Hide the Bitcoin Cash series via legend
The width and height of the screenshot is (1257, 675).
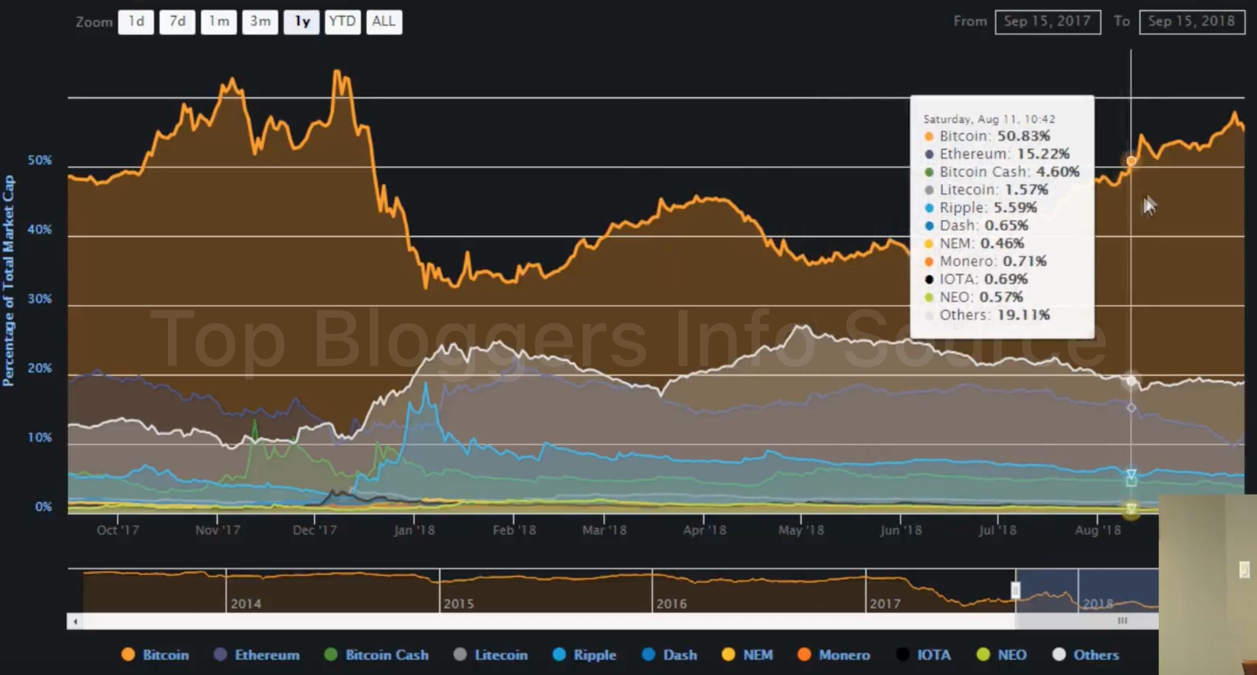[331, 654]
